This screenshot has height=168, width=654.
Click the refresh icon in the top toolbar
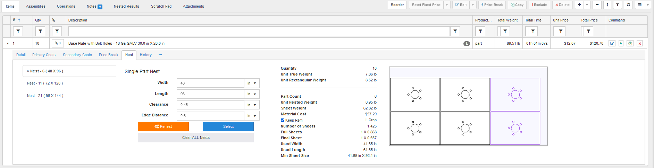click(628, 5)
